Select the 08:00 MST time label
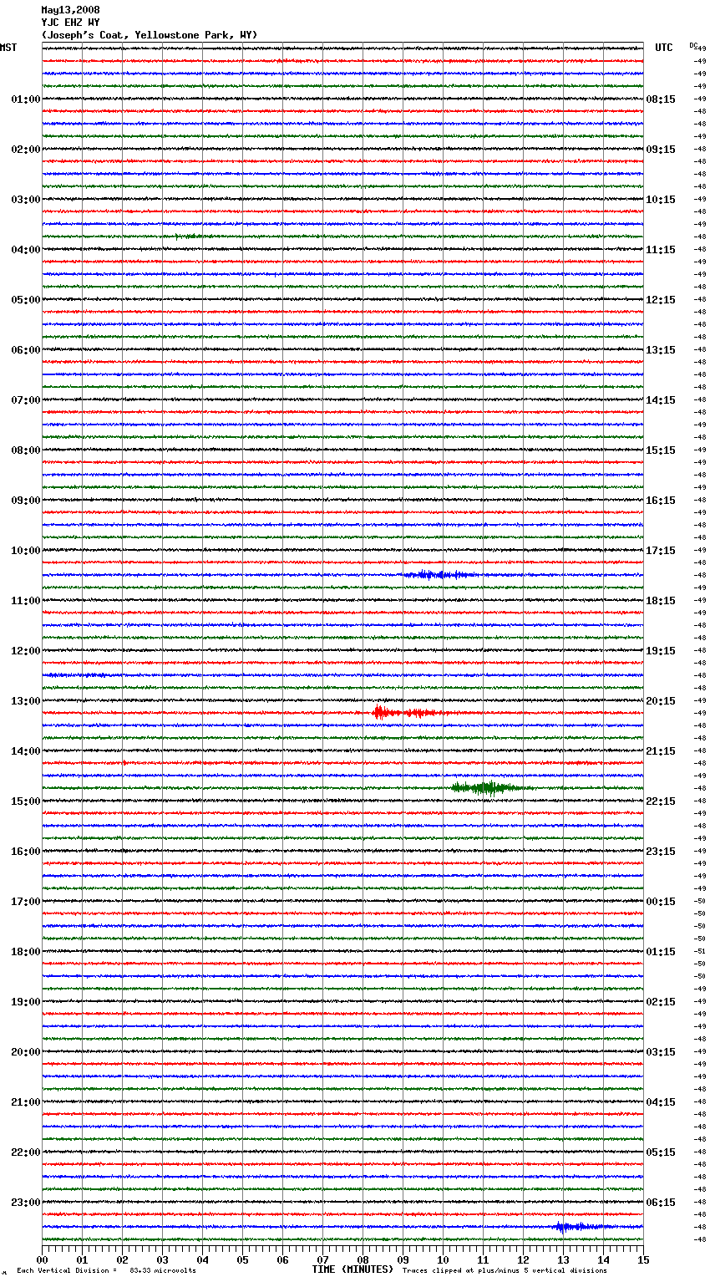The image size is (710, 1282). (x=26, y=450)
